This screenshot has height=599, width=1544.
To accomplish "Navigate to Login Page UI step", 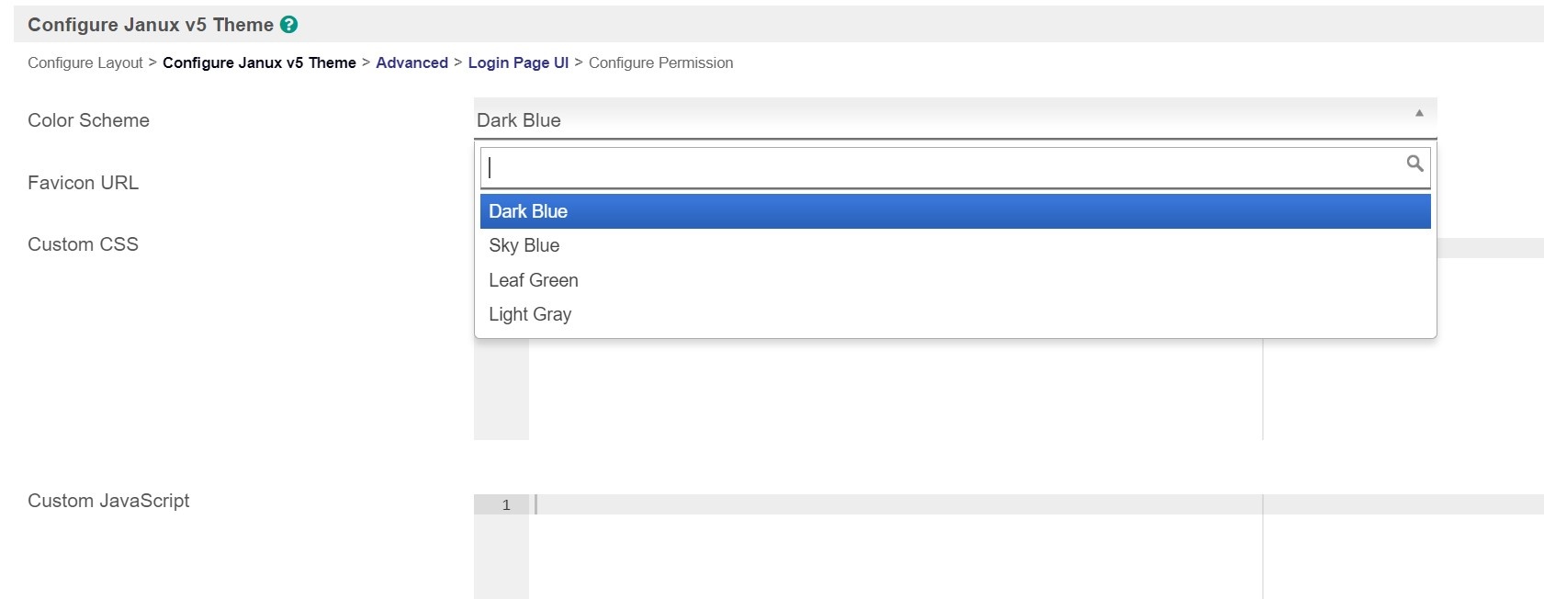I will click(x=518, y=62).
